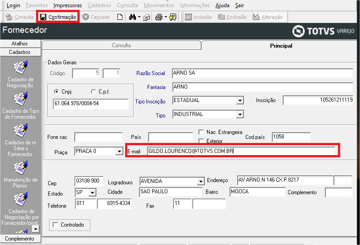Open Cadastro de Negociação shortcut icon
Image resolution: width=360 pixels, height=245 pixels.
[20, 68]
